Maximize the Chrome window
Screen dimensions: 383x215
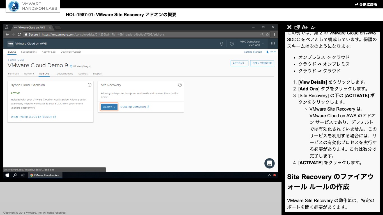tap(263, 27)
